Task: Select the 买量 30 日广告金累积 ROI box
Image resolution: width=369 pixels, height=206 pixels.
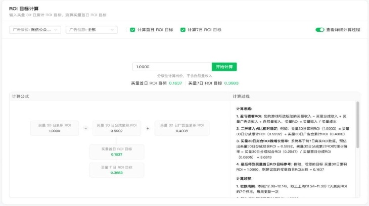Action: coord(181,128)
